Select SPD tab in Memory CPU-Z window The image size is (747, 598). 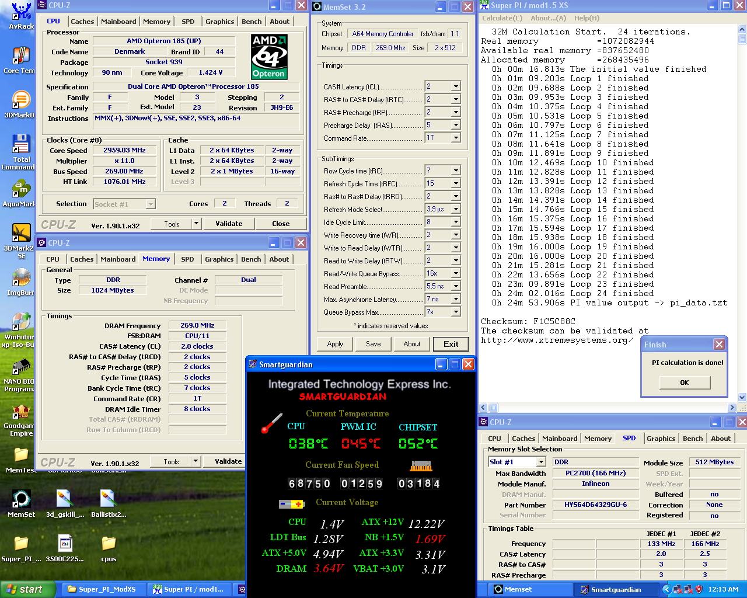click(187, 259)
